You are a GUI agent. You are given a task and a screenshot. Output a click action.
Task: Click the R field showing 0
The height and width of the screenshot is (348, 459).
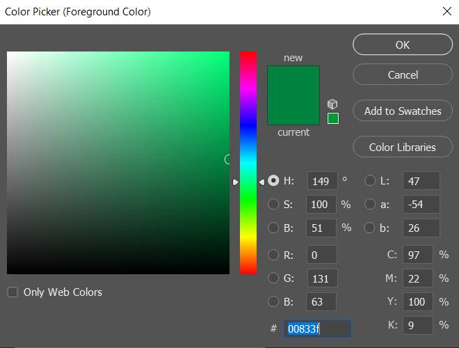pos(322,255)
